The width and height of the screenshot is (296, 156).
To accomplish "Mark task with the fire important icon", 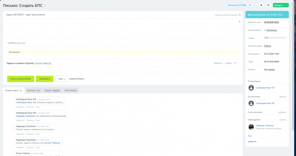I will pyautogui.click(x=240, y=15).
